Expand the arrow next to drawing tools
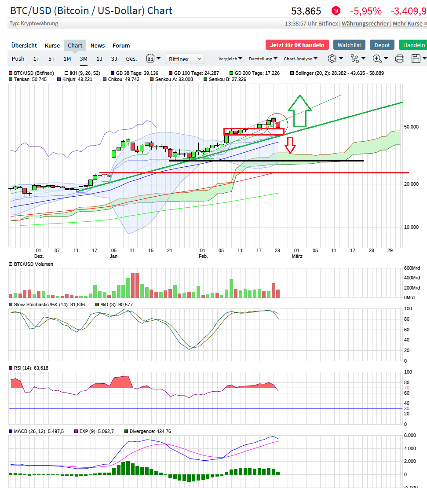Screen dimensions: 427x488 click(363, 59)
